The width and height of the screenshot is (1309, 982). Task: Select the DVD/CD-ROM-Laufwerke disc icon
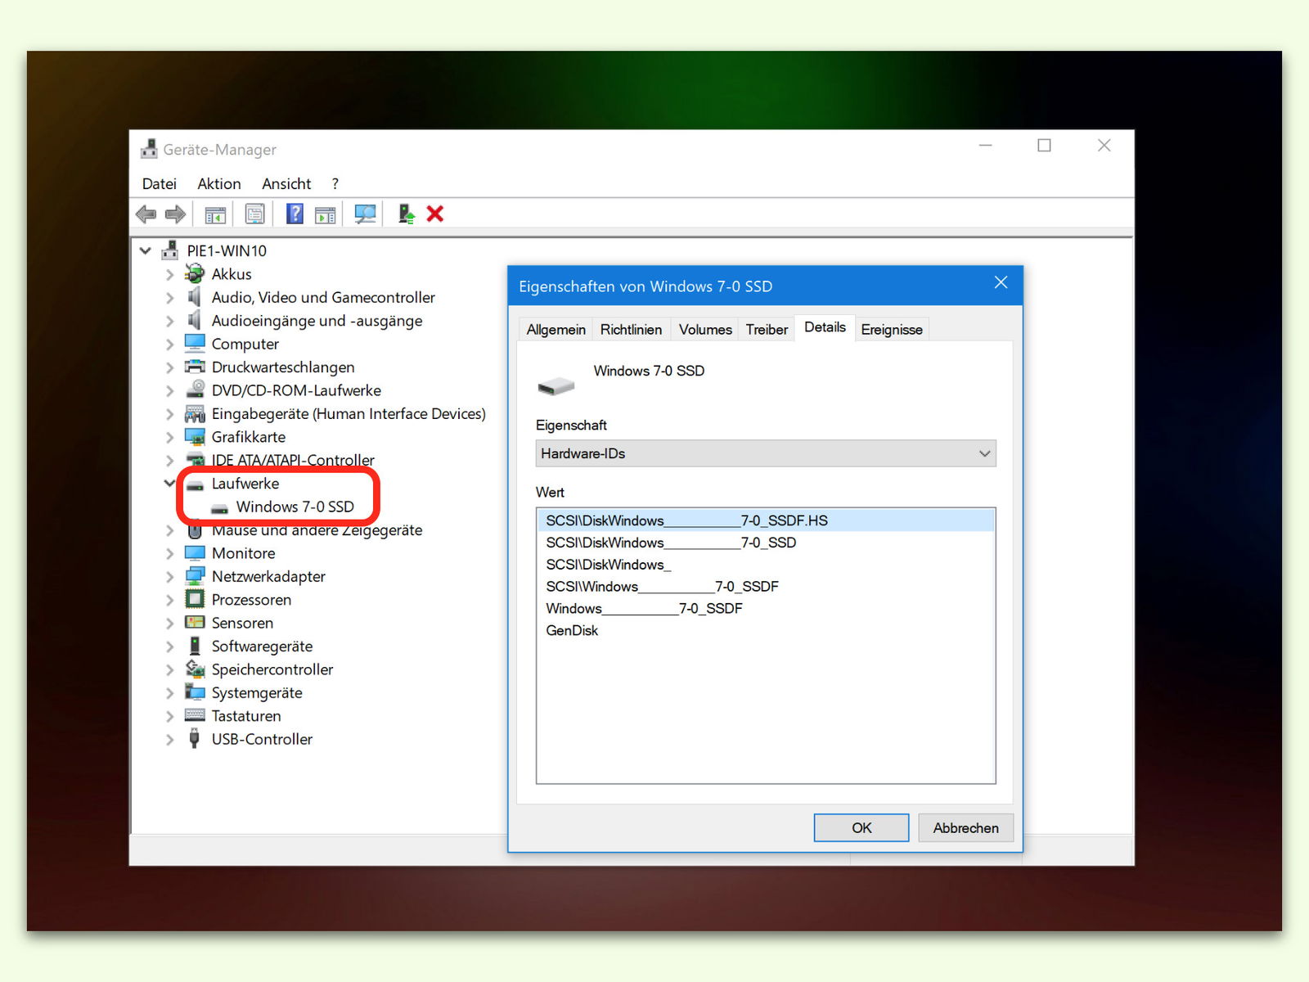point(195,390)
